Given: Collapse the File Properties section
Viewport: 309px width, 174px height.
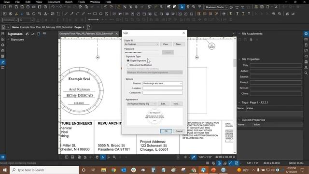Looking at the screenshot, I should coord(239,59).
